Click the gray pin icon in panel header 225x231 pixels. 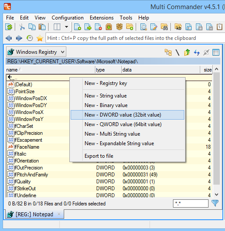click(x=206, y=52)
